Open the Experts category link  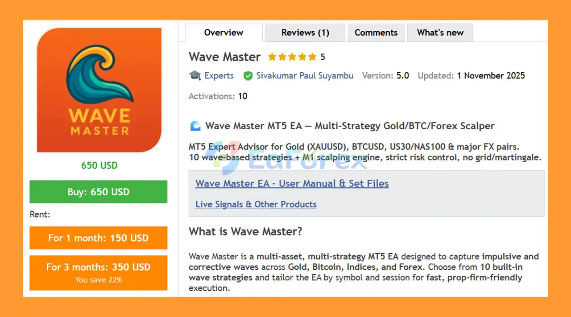point(219,76)
